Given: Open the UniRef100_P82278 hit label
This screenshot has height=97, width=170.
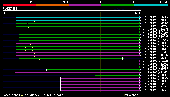Looking at the screenshot, I should point(156,29).
